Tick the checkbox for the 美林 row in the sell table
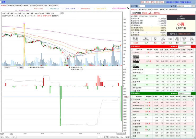 coord(132,115)
